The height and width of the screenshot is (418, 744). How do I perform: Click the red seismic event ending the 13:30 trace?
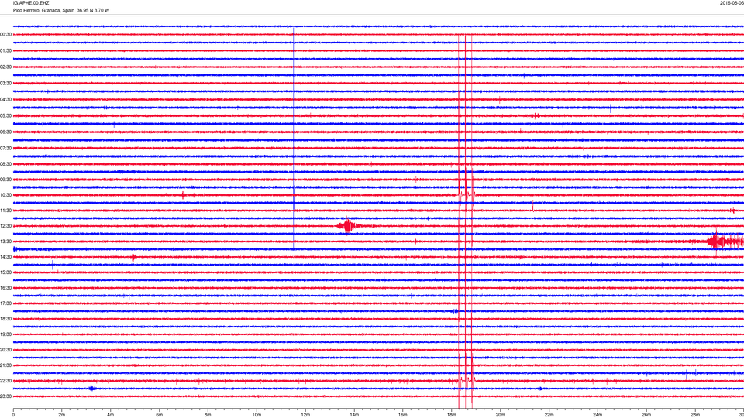pos(725,242)
